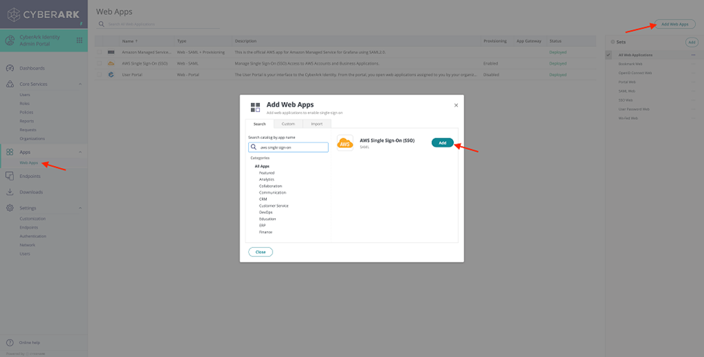
Task: Click the Core Services icon
Action: click(x=10, y=84)
